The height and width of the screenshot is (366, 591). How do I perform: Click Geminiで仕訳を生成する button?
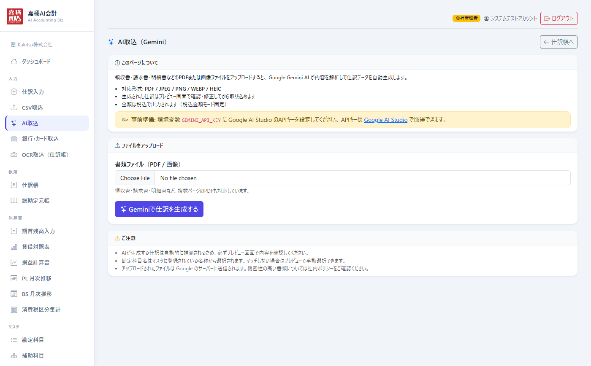point(159,209)
